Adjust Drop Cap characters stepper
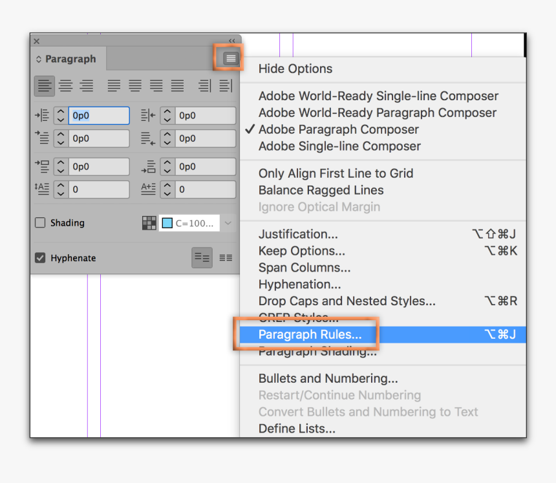This screenshot has height=483, width=556. coord(167,189)
